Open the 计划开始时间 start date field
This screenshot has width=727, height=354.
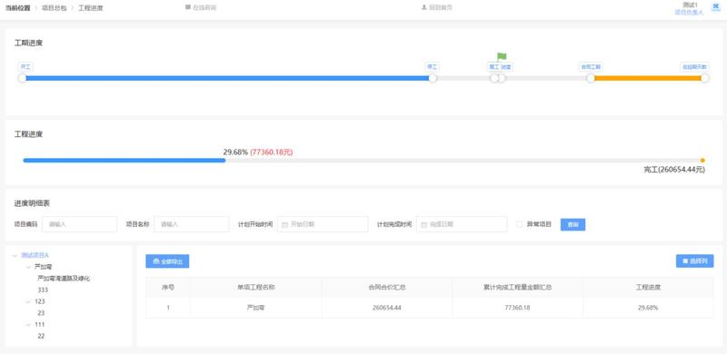(x=323, y=224)
